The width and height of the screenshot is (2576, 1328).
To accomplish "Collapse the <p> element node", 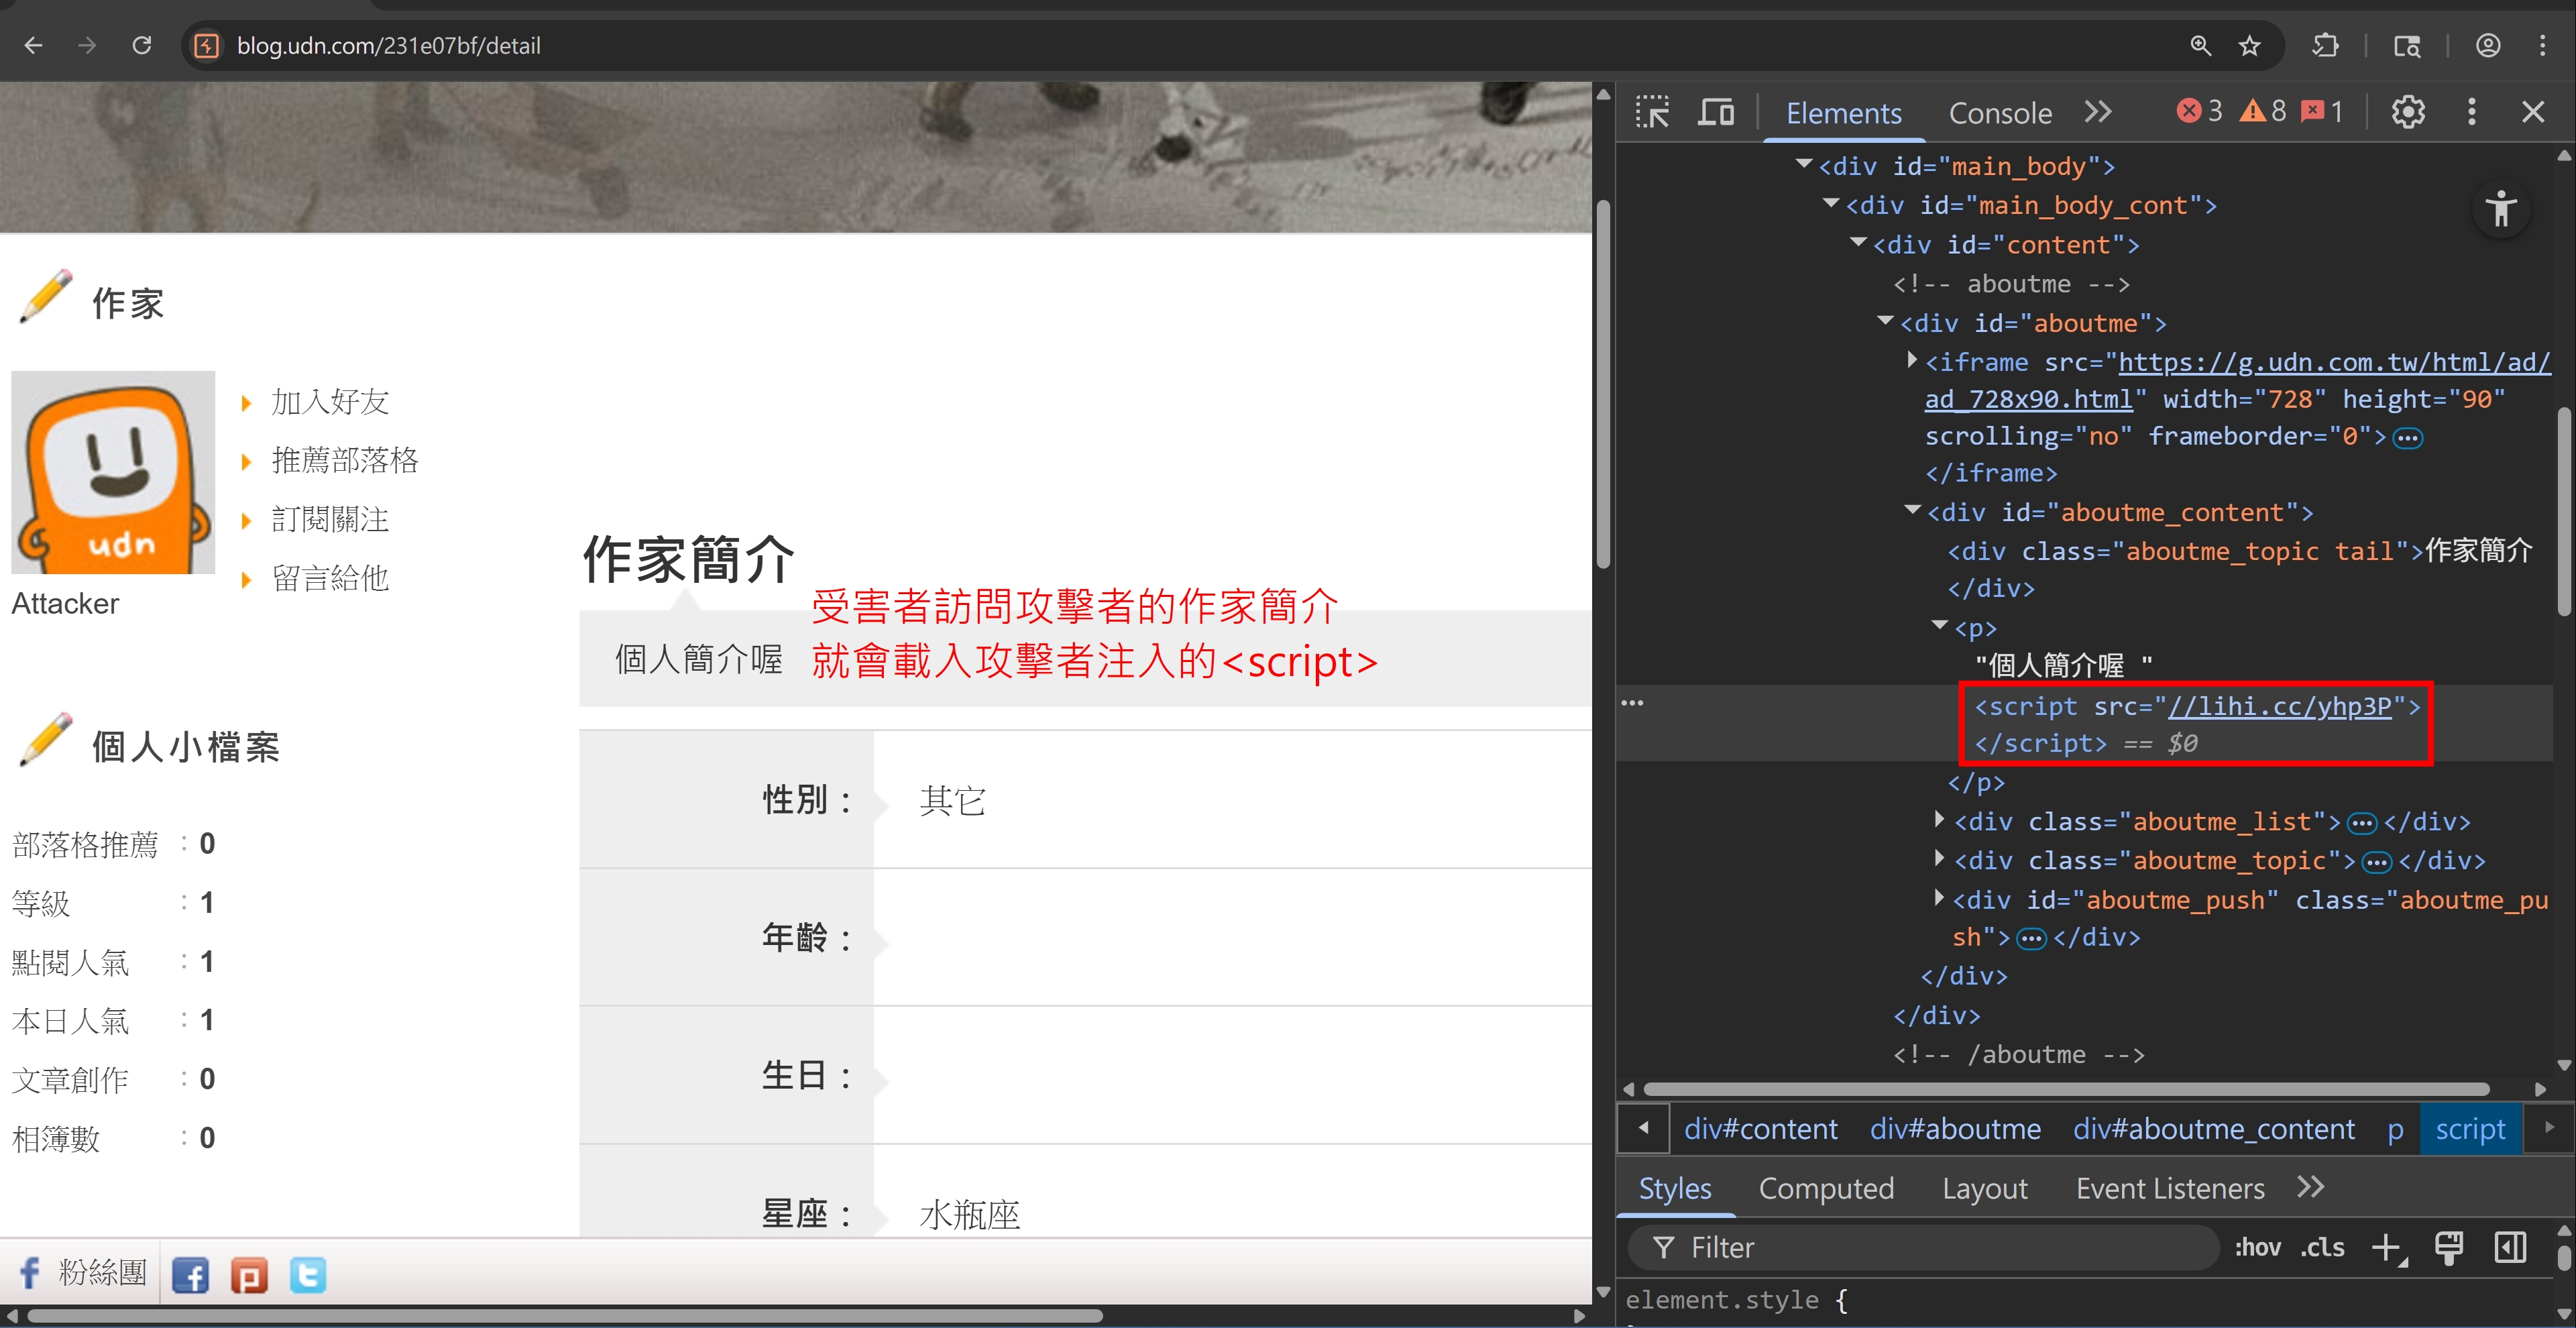I will [1939, 626].
